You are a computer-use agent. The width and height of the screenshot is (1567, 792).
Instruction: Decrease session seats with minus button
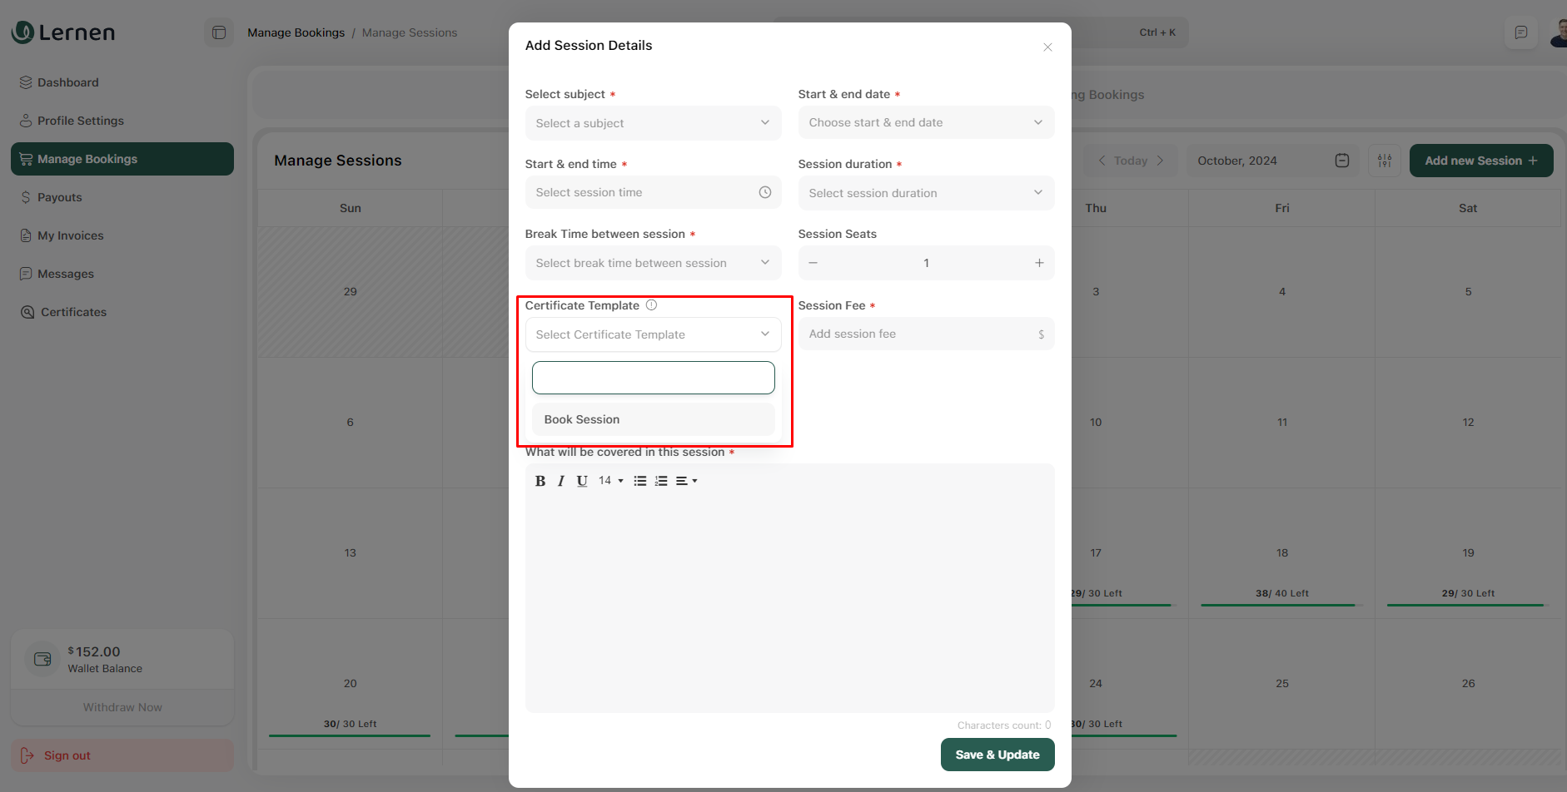coord(813,263)
